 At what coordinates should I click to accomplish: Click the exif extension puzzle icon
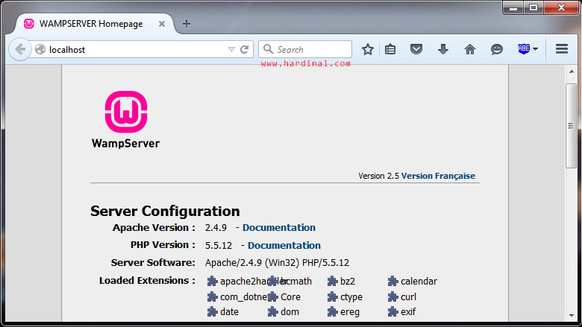[x=392, y=312]
